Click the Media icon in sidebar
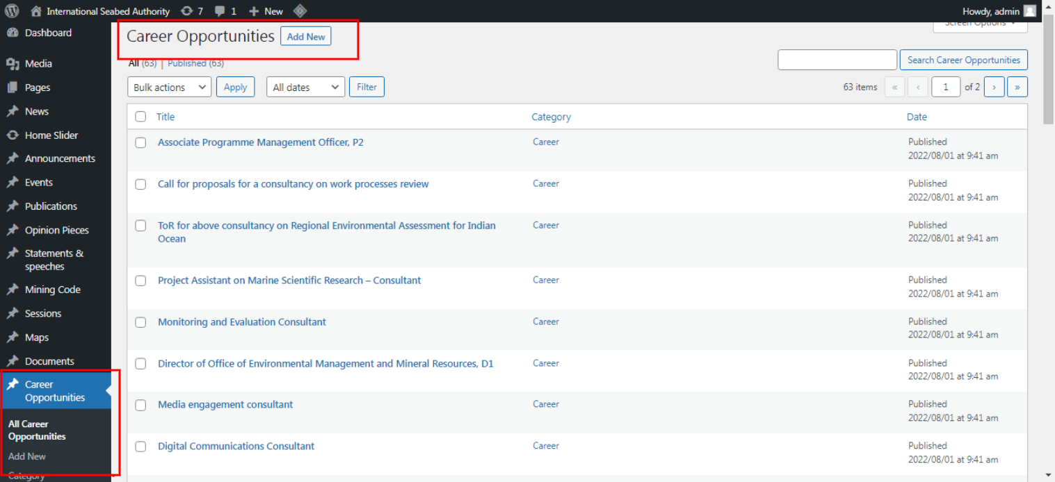Viewport: 1055px width, 482px height. coord(13,64)
